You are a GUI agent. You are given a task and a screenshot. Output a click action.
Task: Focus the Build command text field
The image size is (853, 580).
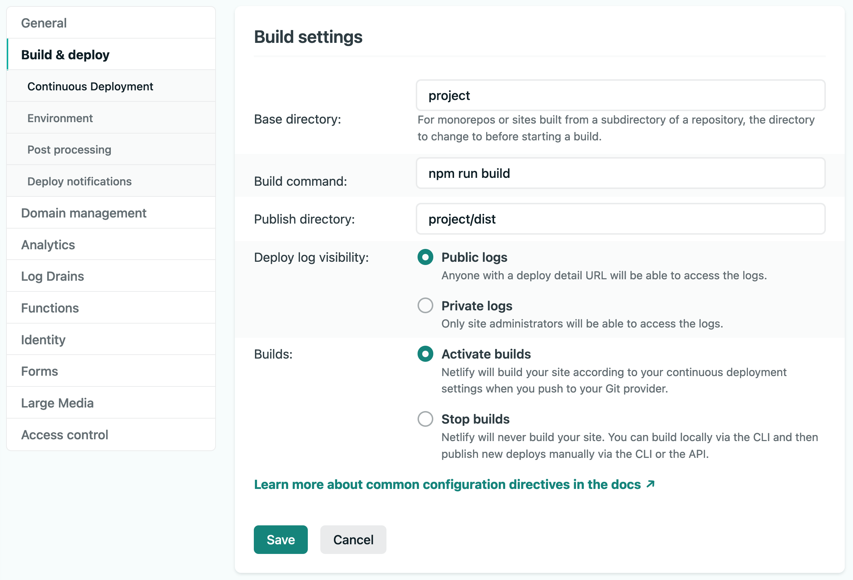[x=620, y=174]
